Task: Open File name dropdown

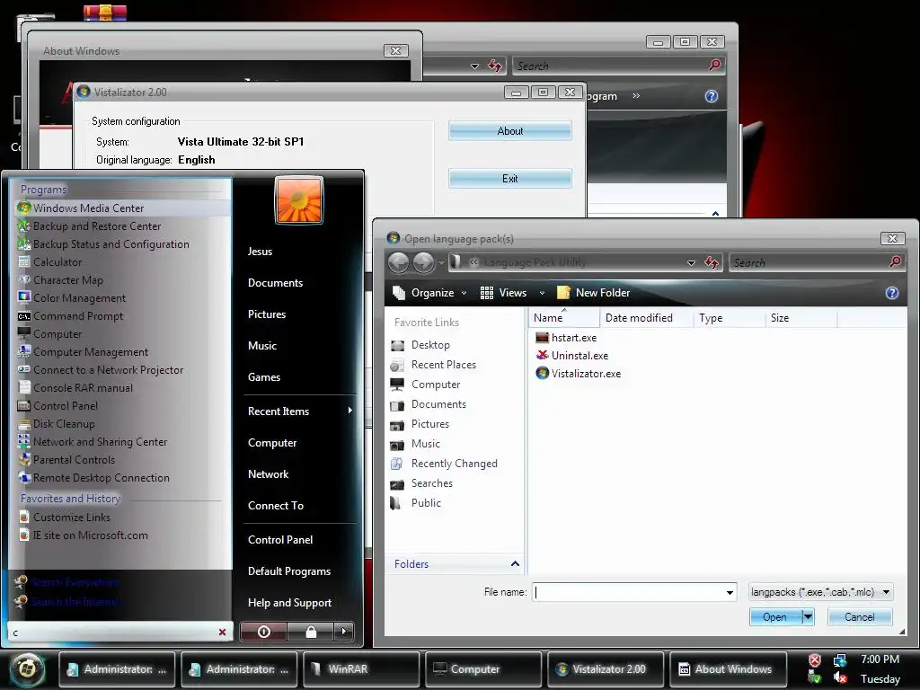Action: point(730,593)
